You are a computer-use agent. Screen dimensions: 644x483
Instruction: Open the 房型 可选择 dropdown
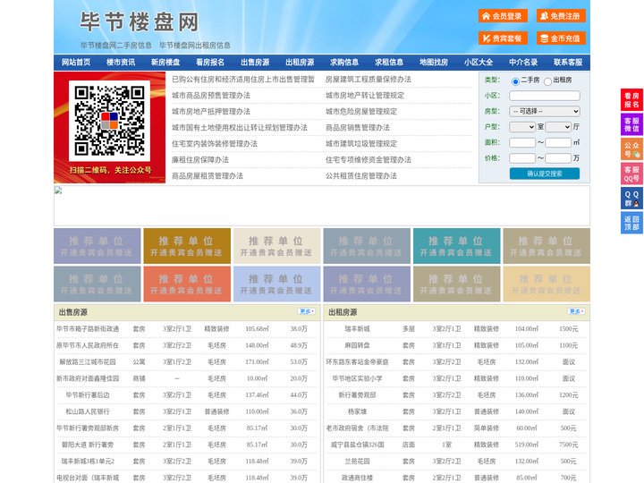[x=545, y=111]
